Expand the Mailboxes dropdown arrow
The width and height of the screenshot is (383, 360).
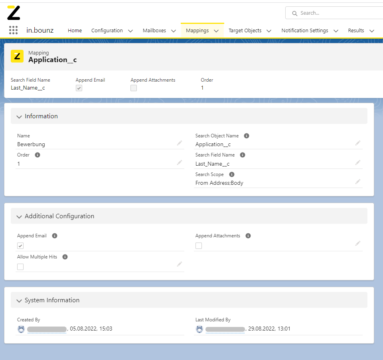pyautogui.click(x=174, y=31)
